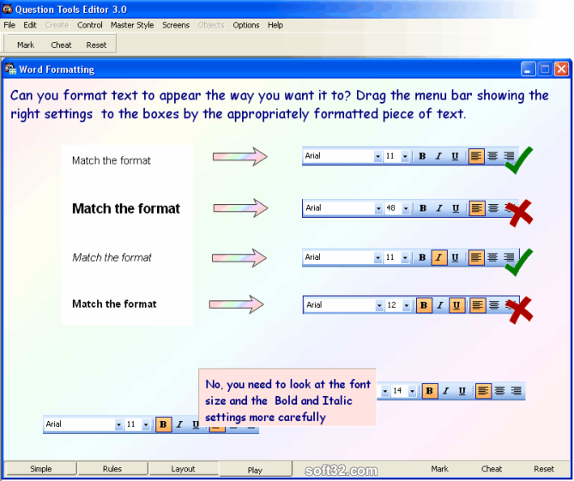Toggle Bold in the first answer bar beside plain text
Screen dimensions: 574x481
[422, 156]
